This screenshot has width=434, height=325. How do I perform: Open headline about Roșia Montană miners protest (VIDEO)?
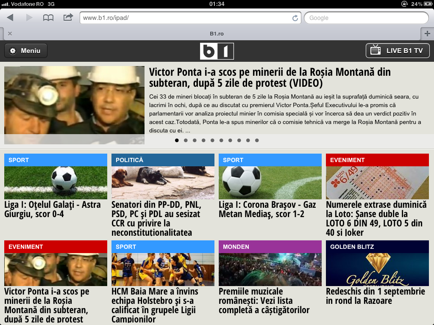270,77
